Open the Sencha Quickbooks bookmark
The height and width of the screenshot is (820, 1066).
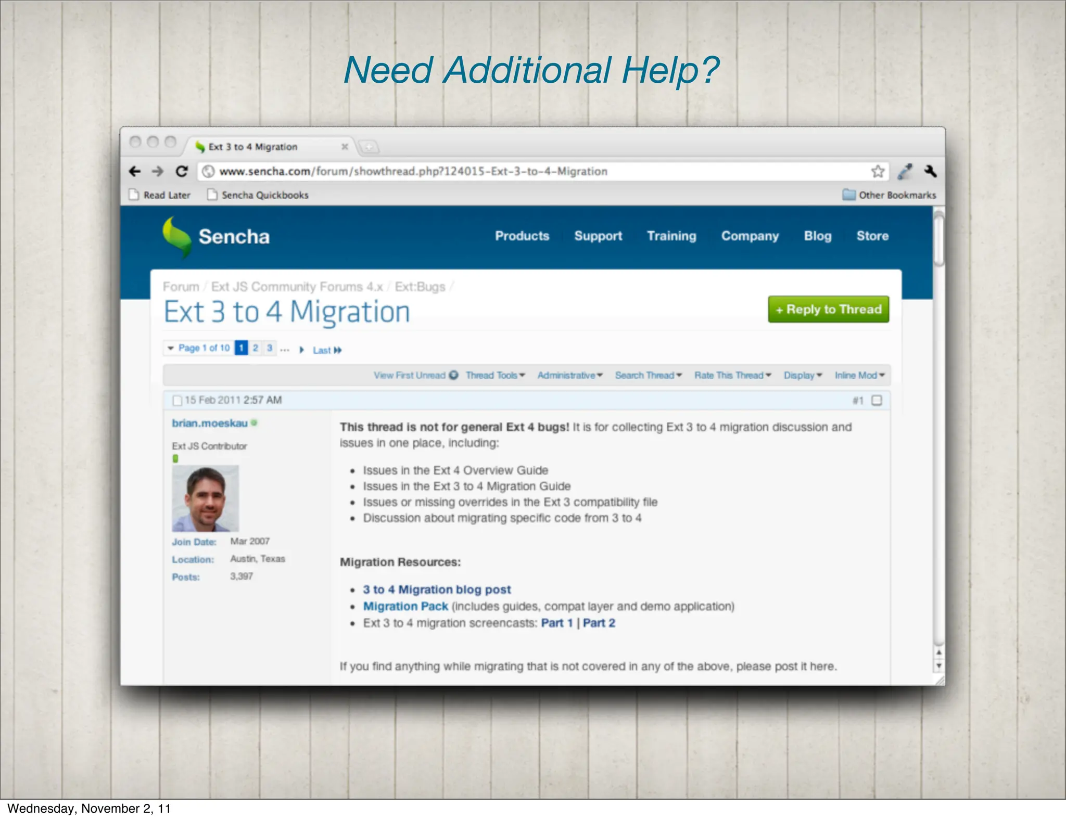tap(258, 195)
